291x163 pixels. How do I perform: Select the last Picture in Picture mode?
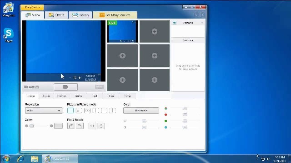tap(112, 110)
